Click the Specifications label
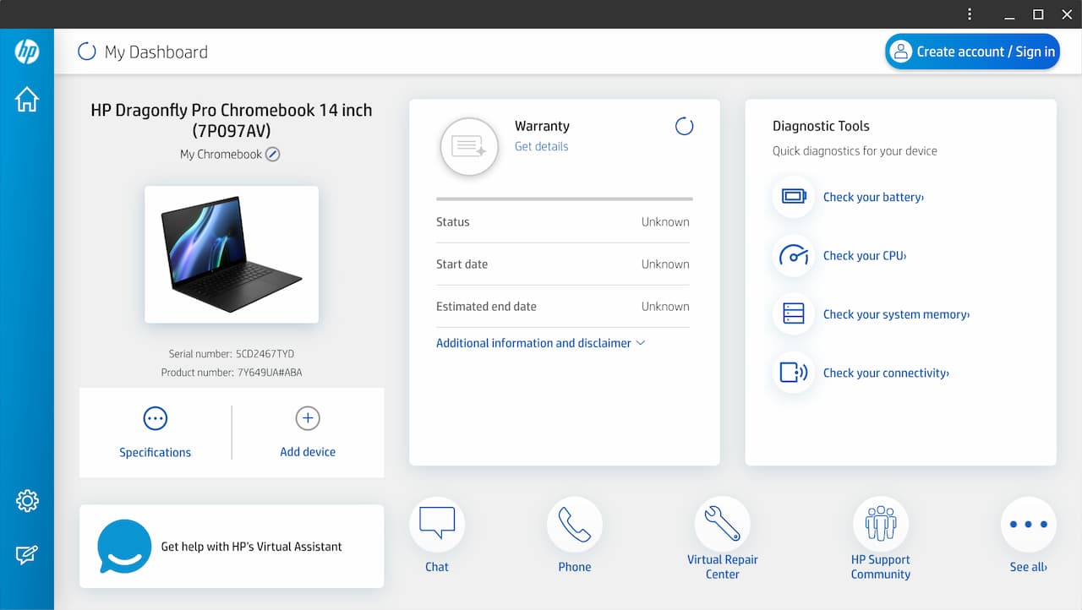Image resolution: width=1082 pixels, height=610 pixels. coord(156,452)
